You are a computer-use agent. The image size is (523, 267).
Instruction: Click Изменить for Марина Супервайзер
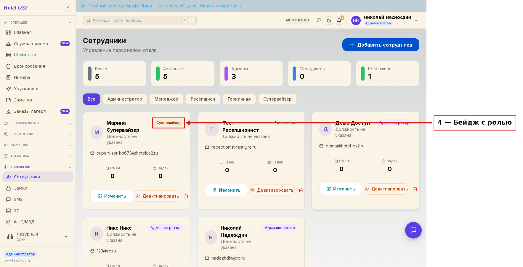[112, 196]
